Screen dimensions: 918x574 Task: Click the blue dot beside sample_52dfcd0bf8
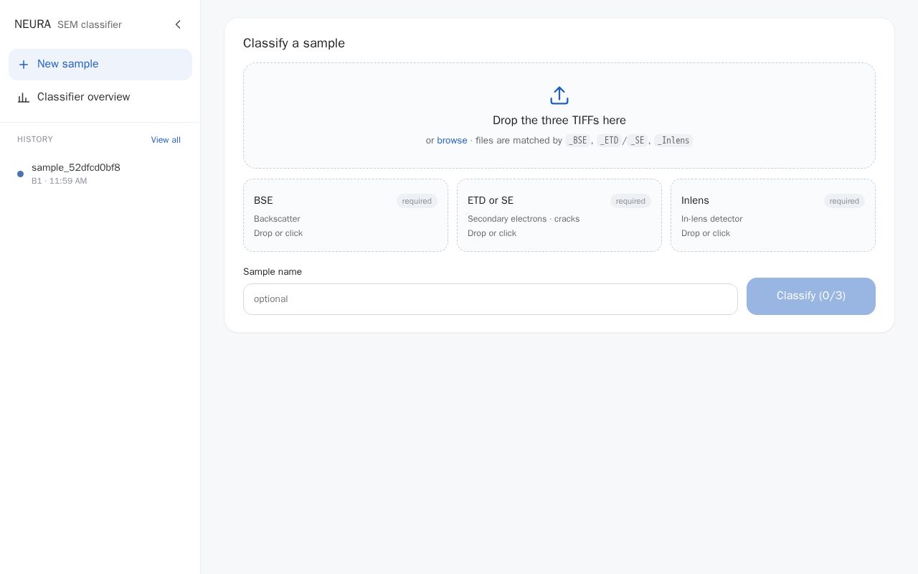(x=20, y=174)
